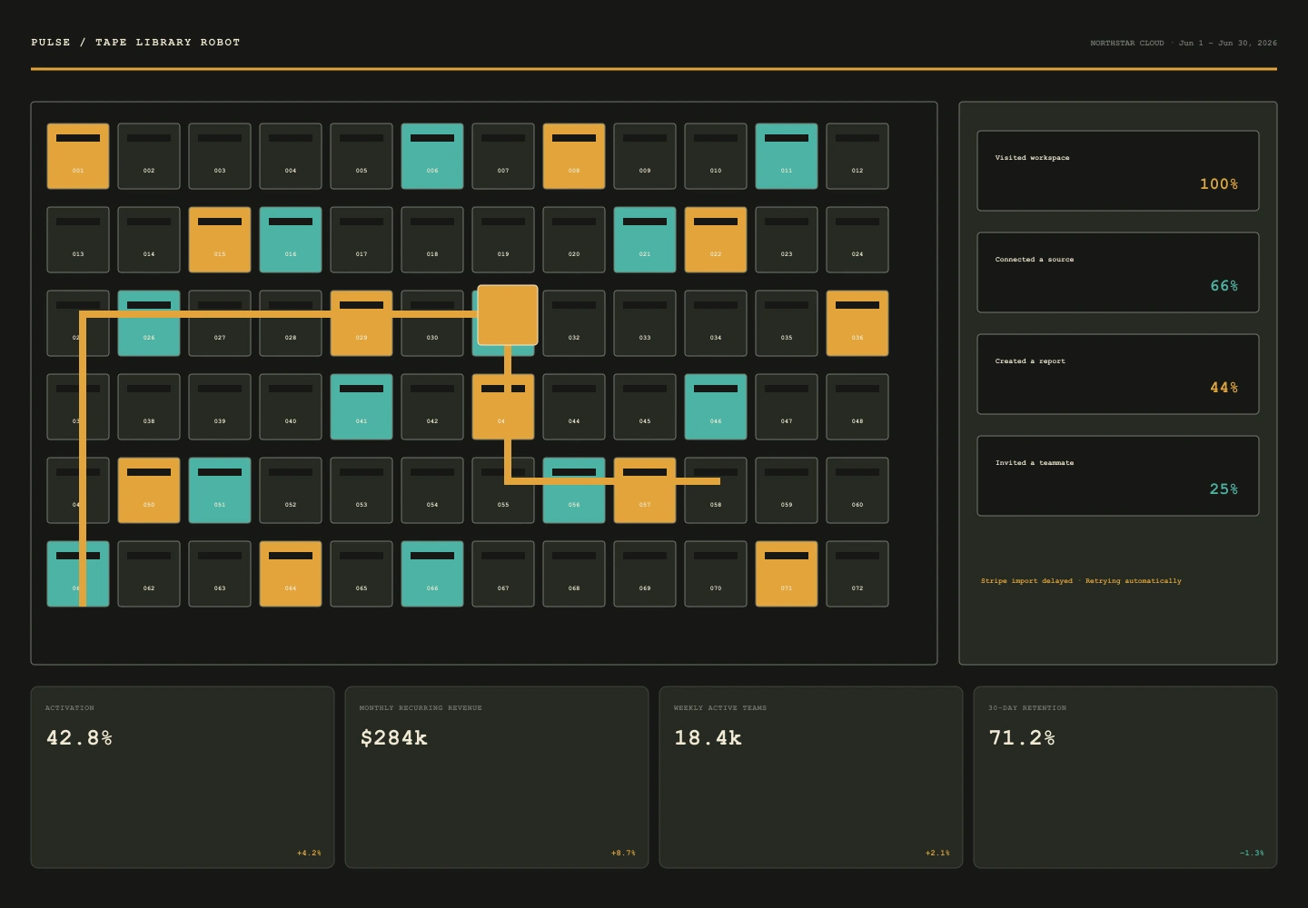The height and width of the screenshot is (908, 1308).
Task: Select empty tape slot 002
Action: [x=149, y=156]
